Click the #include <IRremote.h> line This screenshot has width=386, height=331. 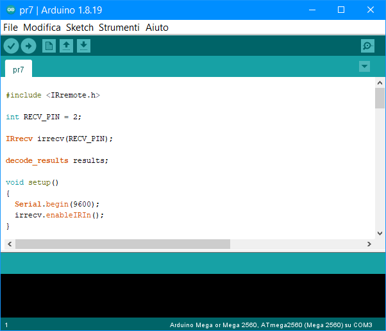(53, 95)
